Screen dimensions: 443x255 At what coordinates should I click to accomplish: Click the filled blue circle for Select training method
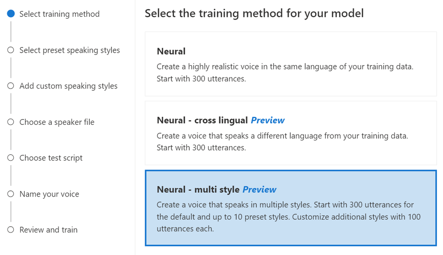coord(11,14)
